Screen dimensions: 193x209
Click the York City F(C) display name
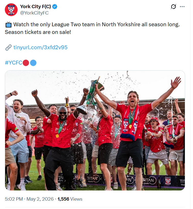pos(35,7)
